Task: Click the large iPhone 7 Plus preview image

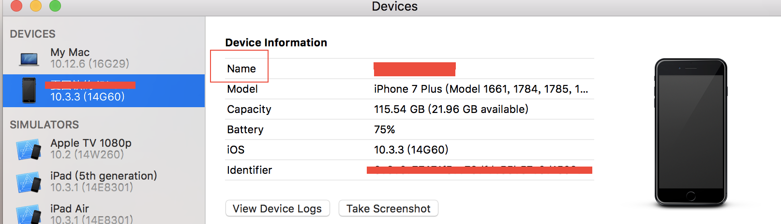Action: (691, 133)
